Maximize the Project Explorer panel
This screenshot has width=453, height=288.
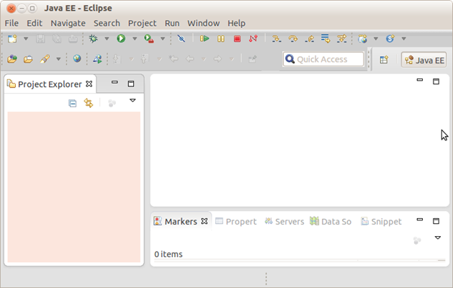131,84
